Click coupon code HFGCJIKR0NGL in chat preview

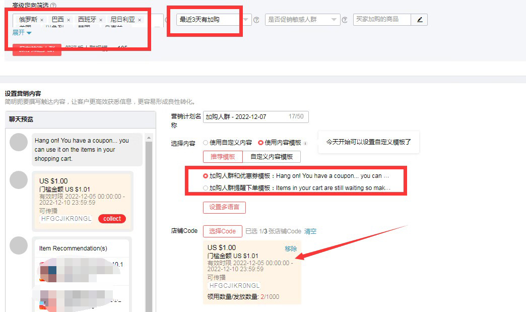coord(66,219)
